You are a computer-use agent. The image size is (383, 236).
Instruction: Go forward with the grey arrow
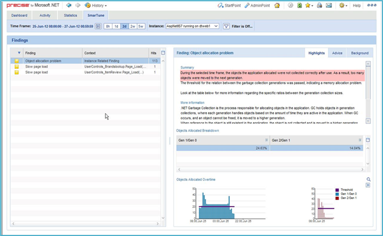click(x=78, y=5)
